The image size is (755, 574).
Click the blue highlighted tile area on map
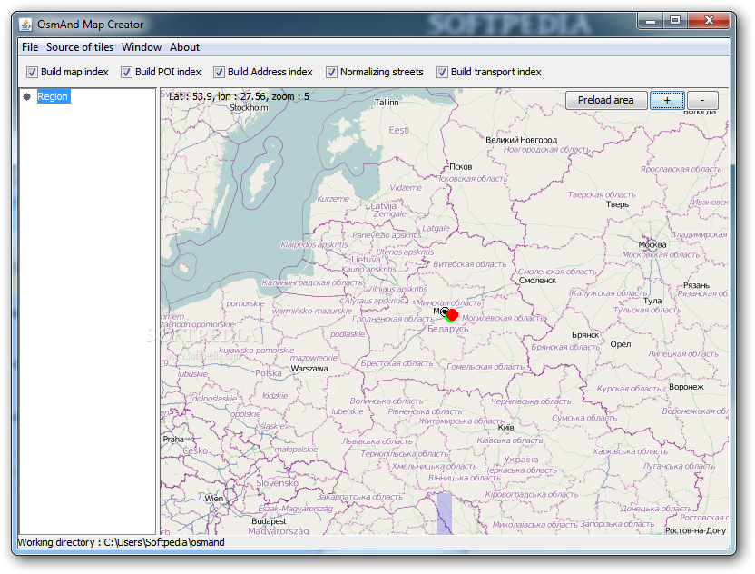coord(445,513)
